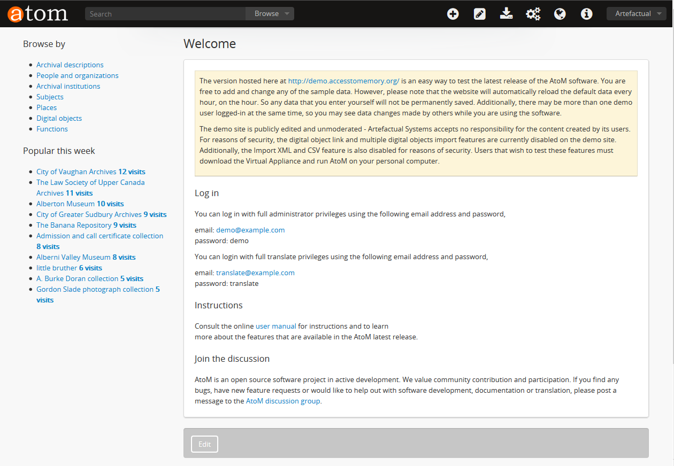The image size is (674, 466).
Task: Click the Edit button below the welcome text
Action: pyautogui.click(x=204, y=444)
